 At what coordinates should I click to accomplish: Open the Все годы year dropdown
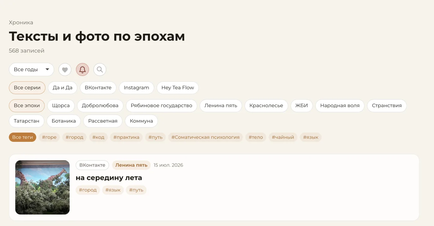pyautogui.click(x=31, y=70)
